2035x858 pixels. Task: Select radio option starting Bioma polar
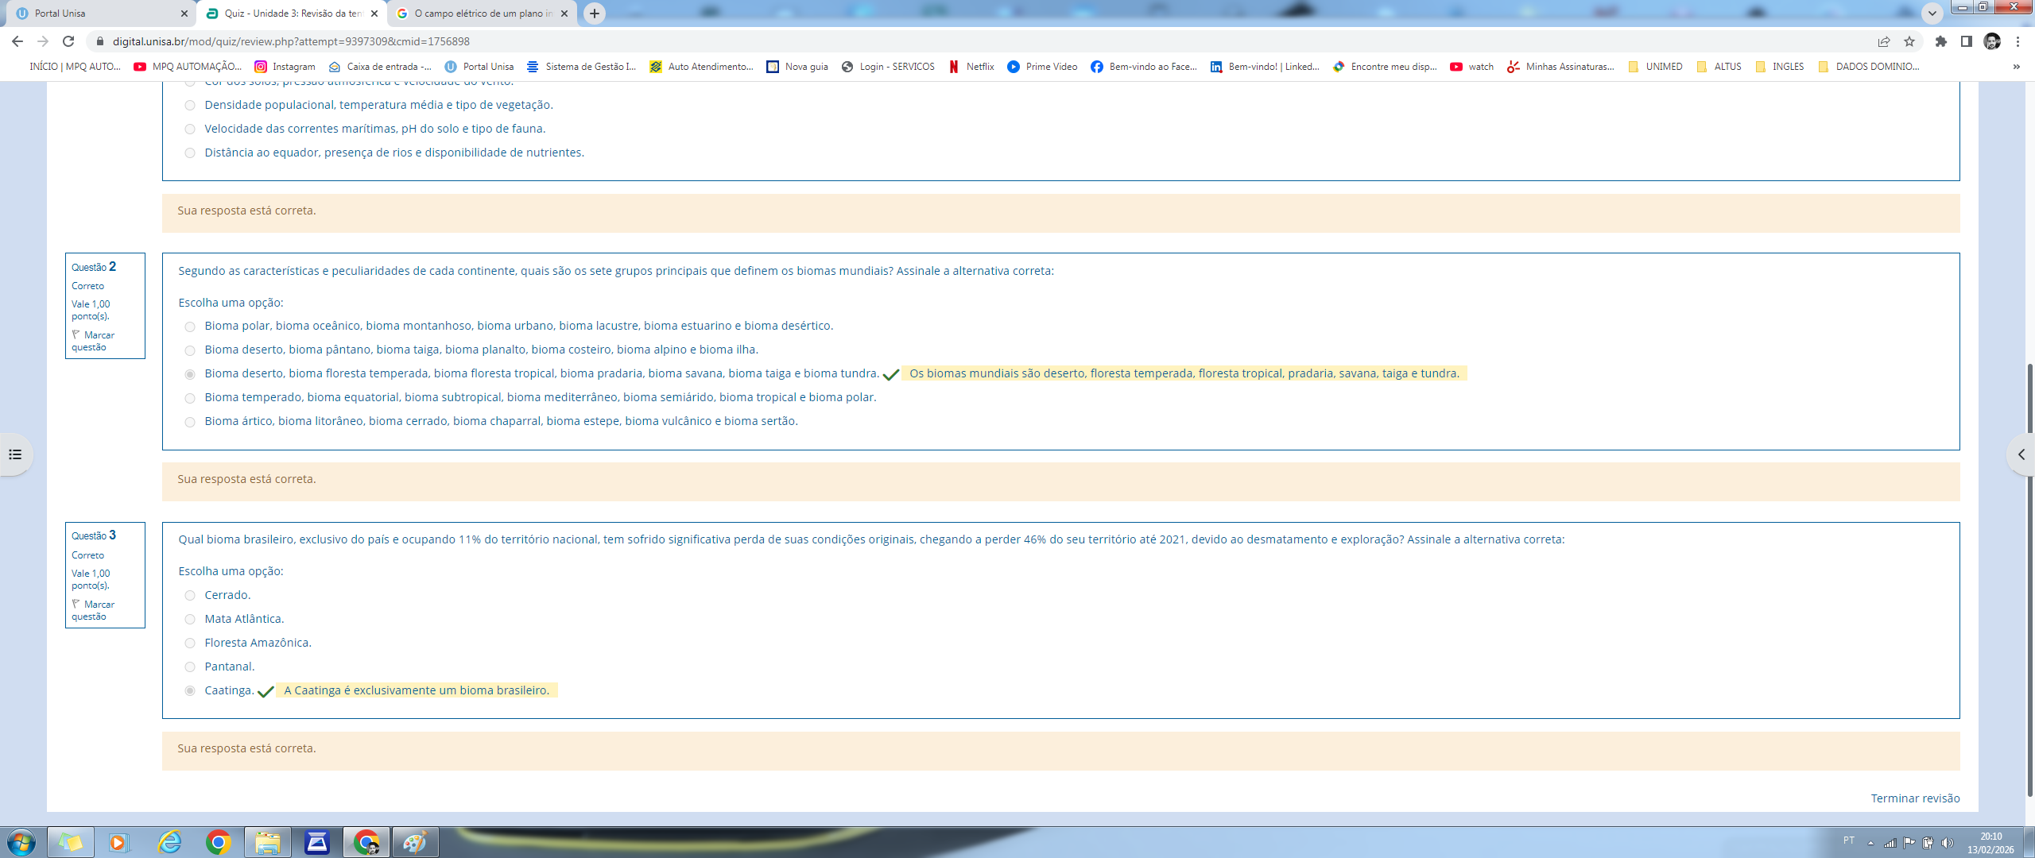tap(190, 327)
